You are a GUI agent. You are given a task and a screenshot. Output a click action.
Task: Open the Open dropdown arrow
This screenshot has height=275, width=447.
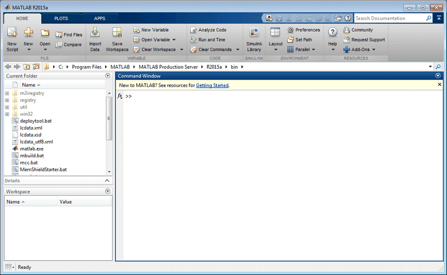(x=45, y=50)
